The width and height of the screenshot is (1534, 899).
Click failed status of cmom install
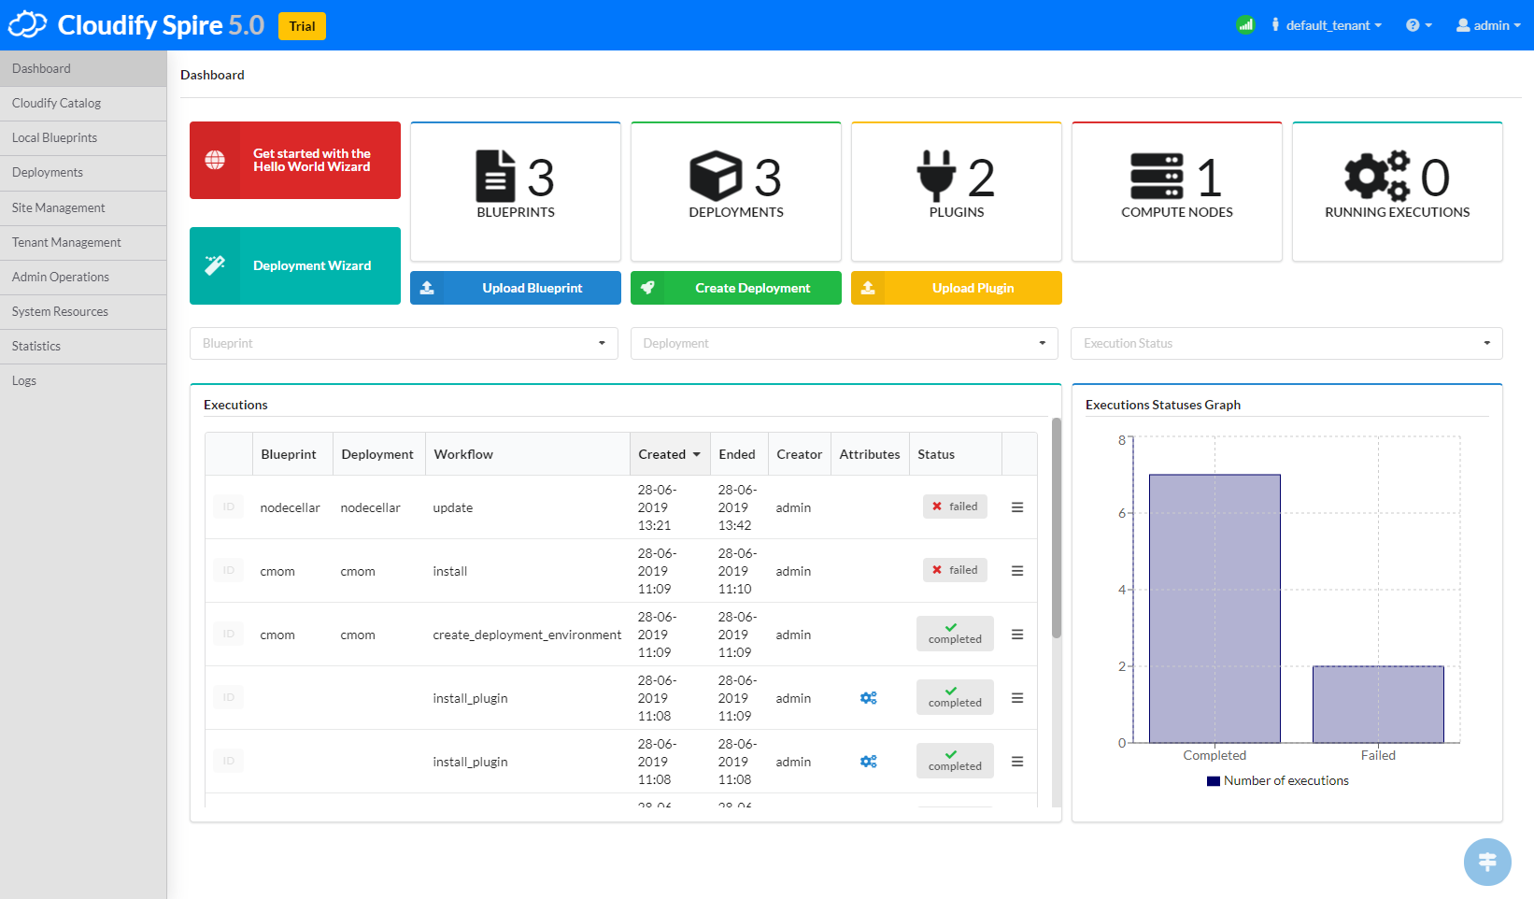[955, 570]
